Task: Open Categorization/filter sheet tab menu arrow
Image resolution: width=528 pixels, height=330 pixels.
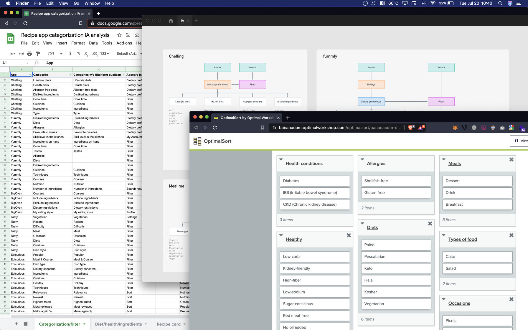Action: pyautogui.click(x=84, y=324)
